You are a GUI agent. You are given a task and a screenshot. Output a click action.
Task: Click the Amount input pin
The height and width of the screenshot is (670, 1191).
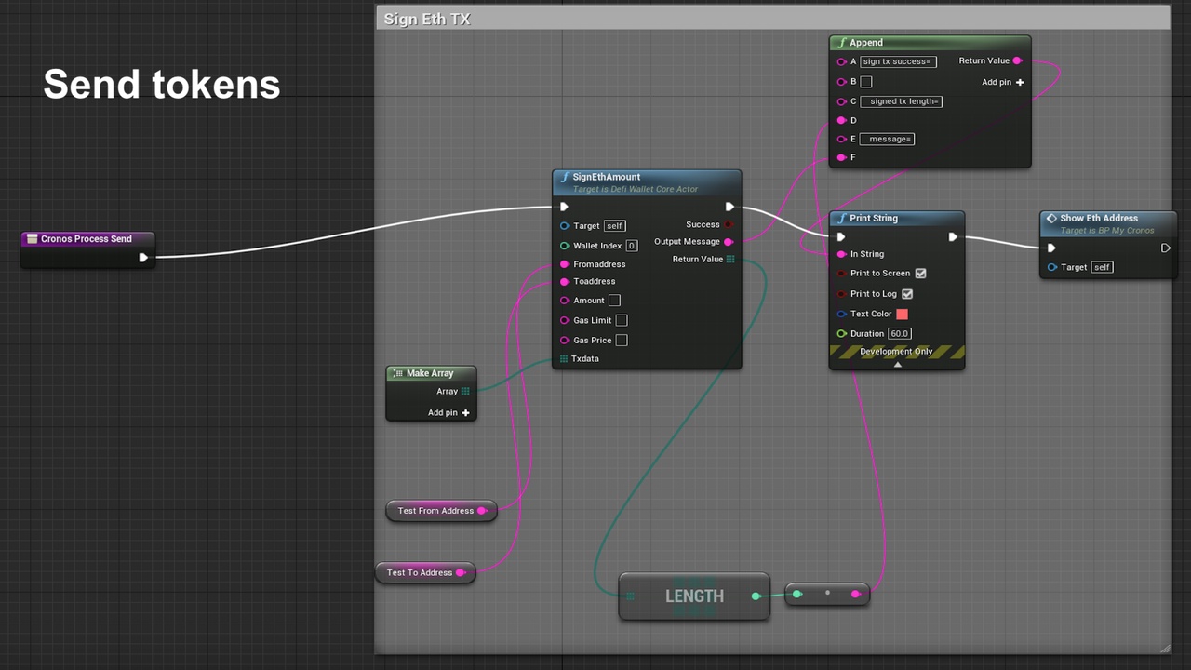[x=565, y=301]
